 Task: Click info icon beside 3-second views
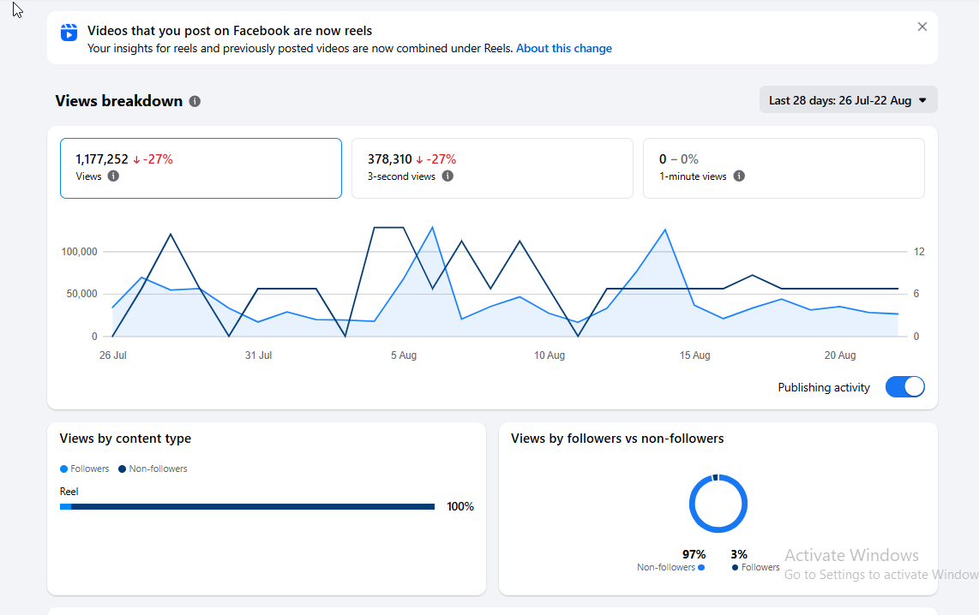(447, 176)
